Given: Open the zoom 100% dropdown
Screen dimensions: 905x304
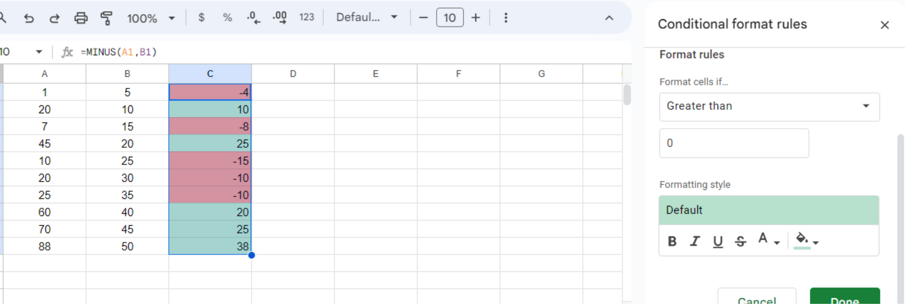Looking at the screenshot, I should (151, 18).
